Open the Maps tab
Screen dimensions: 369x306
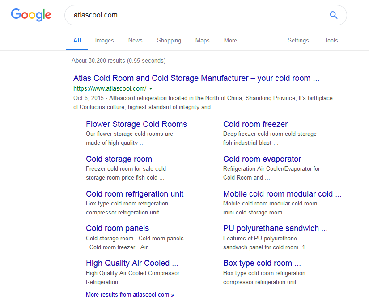(202, 40)
